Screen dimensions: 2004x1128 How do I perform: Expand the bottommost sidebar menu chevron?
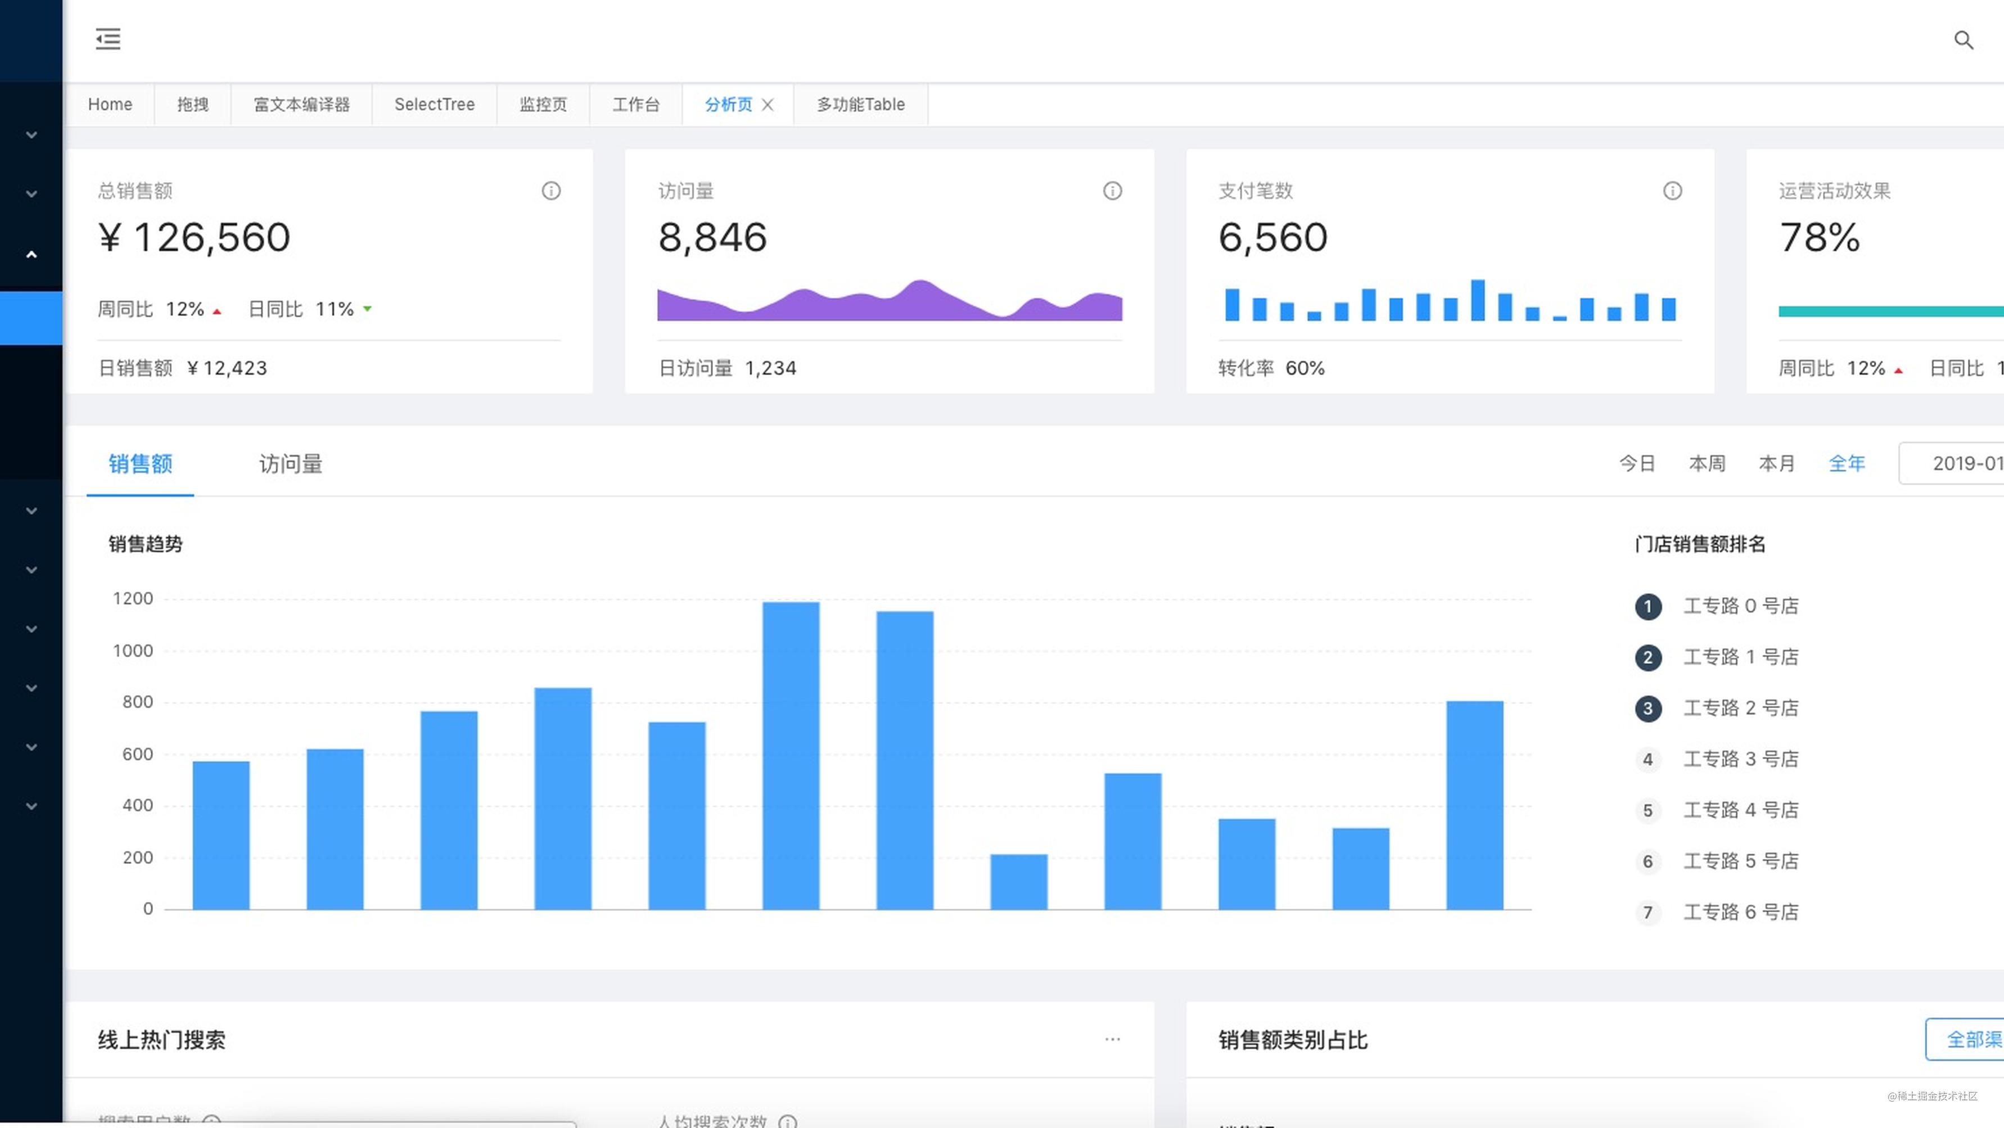click(31, 806)
